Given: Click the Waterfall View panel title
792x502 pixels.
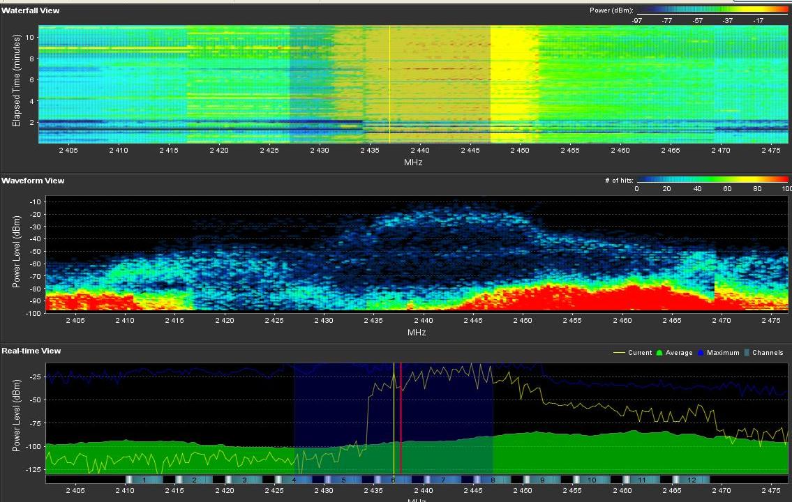Looking at the screenshot, I should [30, 10].
